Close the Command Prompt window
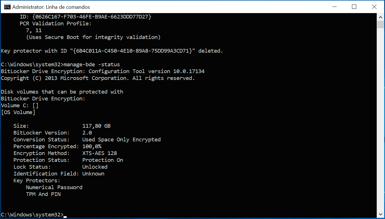This screenshot has width=385, height=219. pos(374,7)
